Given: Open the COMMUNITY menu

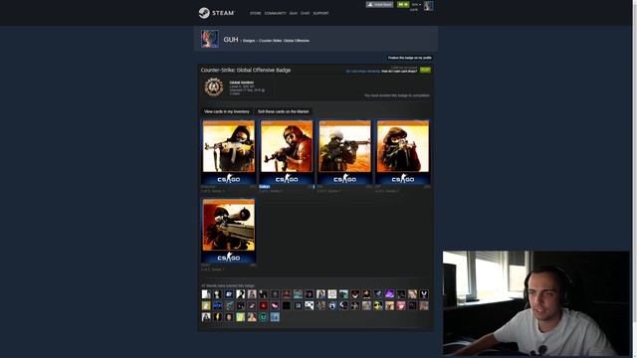Looking at the screenshot, I should [x=275, y=13].
